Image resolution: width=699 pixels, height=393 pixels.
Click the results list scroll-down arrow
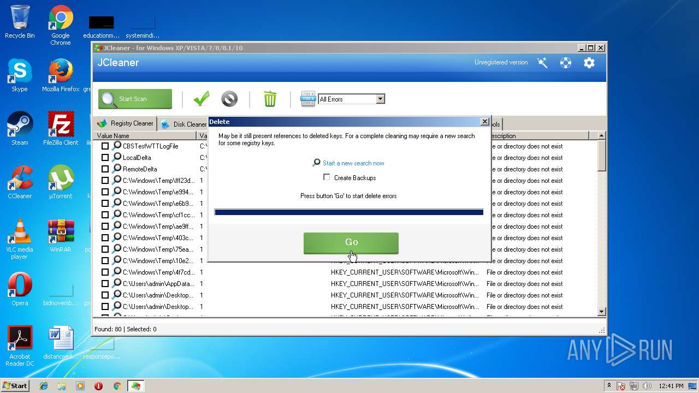click(x=602, y=312)
